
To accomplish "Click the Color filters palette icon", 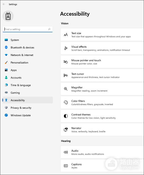I will [66, 102].
